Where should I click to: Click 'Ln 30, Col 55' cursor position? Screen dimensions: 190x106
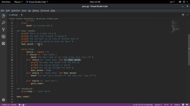point(143,105)
